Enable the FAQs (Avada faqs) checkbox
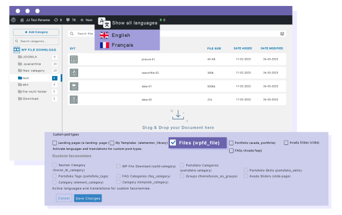The height and width of the screenshot is (215, 342). [231, 150]
